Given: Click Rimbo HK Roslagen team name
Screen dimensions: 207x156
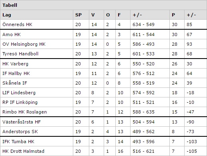Looking at the screenshot, I should click(24, 112).
